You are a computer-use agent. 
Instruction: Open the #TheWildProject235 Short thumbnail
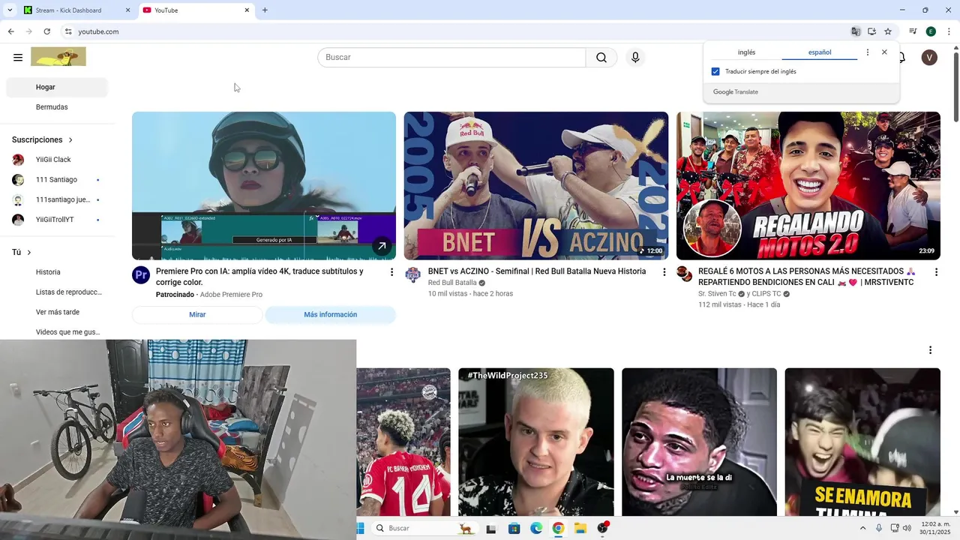[x=536, y=442]
